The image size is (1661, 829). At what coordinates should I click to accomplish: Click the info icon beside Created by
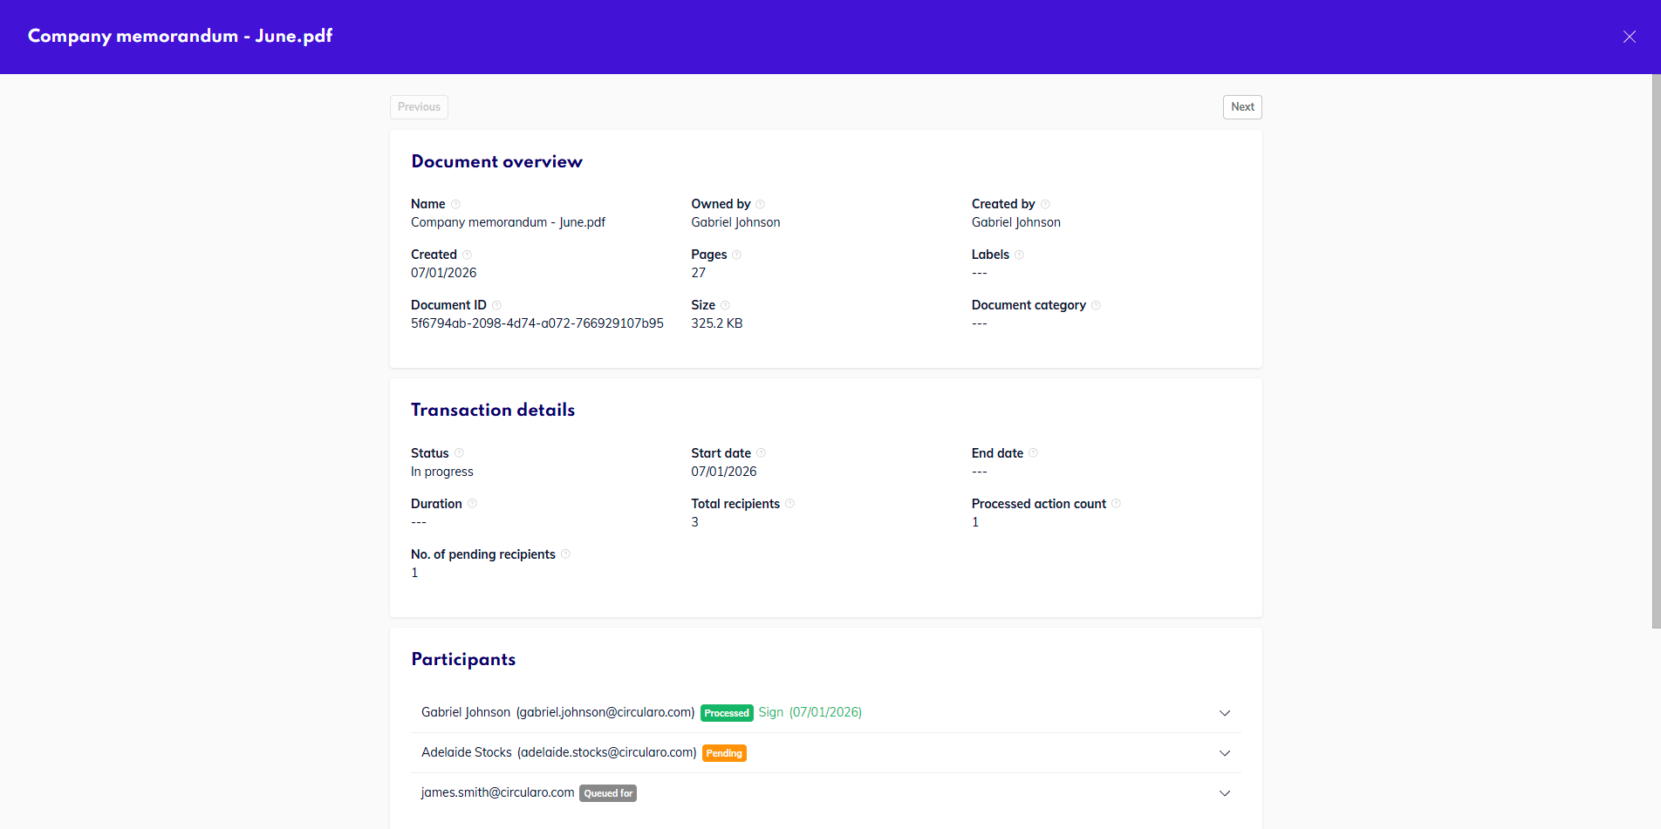pyautogui.click(x=1045, y=204)
